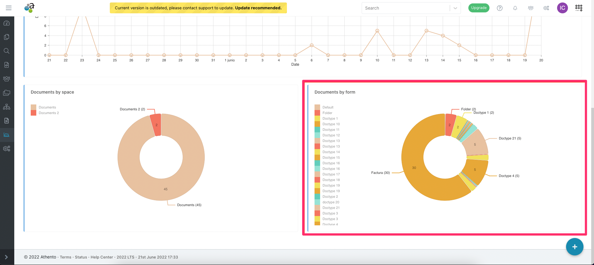This screenshot has width=594, height=265.
Task: Toggle the hamburger menu at top left
Action: pyautogui.click(x=9, y=8)
